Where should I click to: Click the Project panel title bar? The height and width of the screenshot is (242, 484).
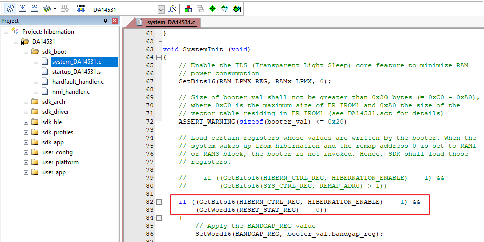(59, 21)
